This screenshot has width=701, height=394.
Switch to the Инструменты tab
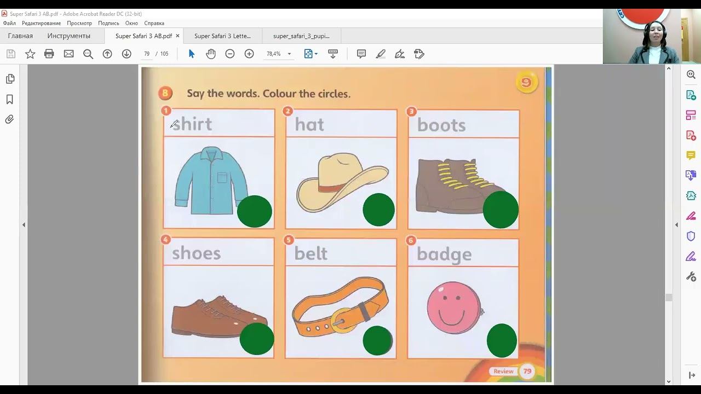tap(68, 36)
